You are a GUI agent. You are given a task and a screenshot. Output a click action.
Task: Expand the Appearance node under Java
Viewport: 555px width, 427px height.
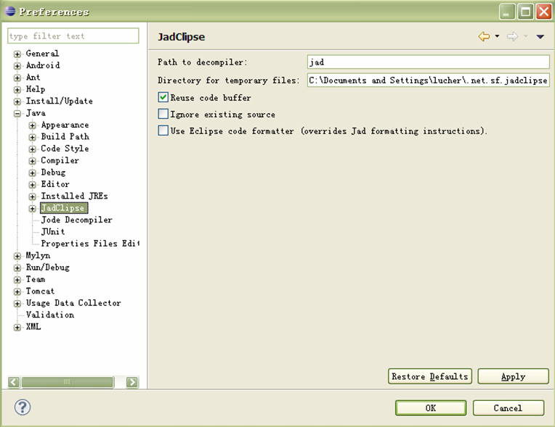(x=32, y=125)
